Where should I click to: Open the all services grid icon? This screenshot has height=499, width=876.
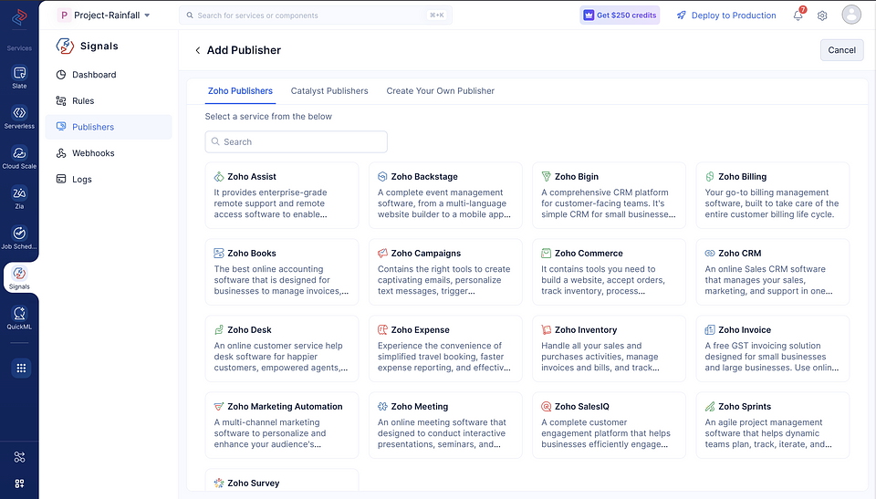[x=21, y=369]
